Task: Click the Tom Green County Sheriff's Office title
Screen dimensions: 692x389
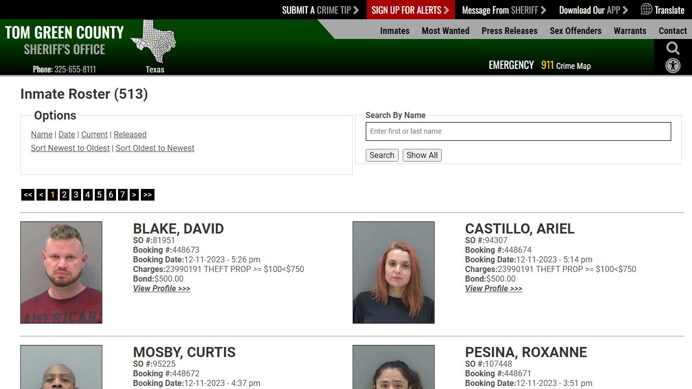Action: pos(64,41)
